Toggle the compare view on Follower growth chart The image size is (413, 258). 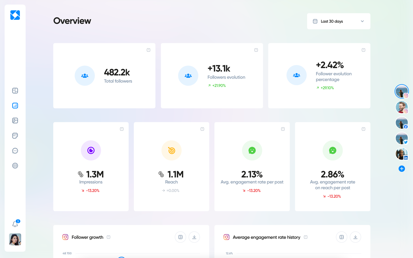tap(180, 237)
